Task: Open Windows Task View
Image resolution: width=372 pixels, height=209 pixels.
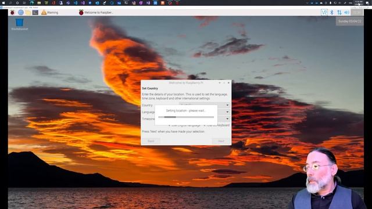Action: pos(24,3)
